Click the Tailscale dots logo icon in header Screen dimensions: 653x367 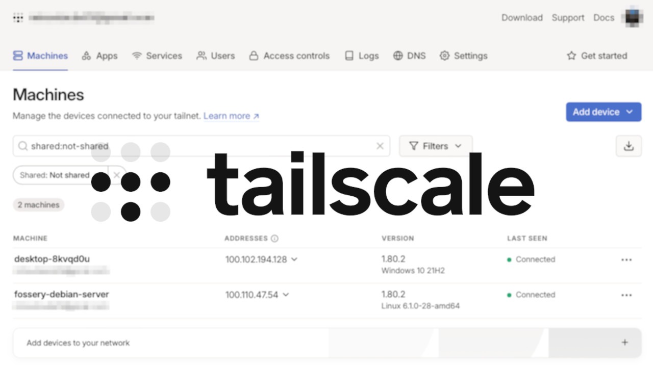18,18
